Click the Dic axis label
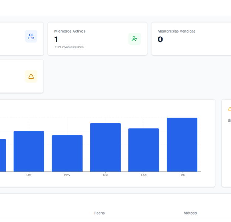231x222 pixels. point(106,175)
